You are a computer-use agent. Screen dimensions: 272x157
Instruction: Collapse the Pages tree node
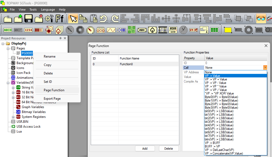point(8,48)
